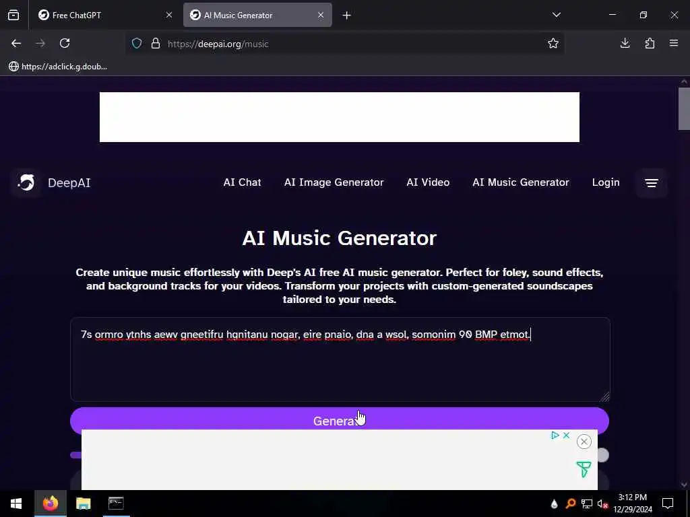The image size is (690, 517).
Task: Switch to the Free ChatGPT tab
Action: (106, 15)
